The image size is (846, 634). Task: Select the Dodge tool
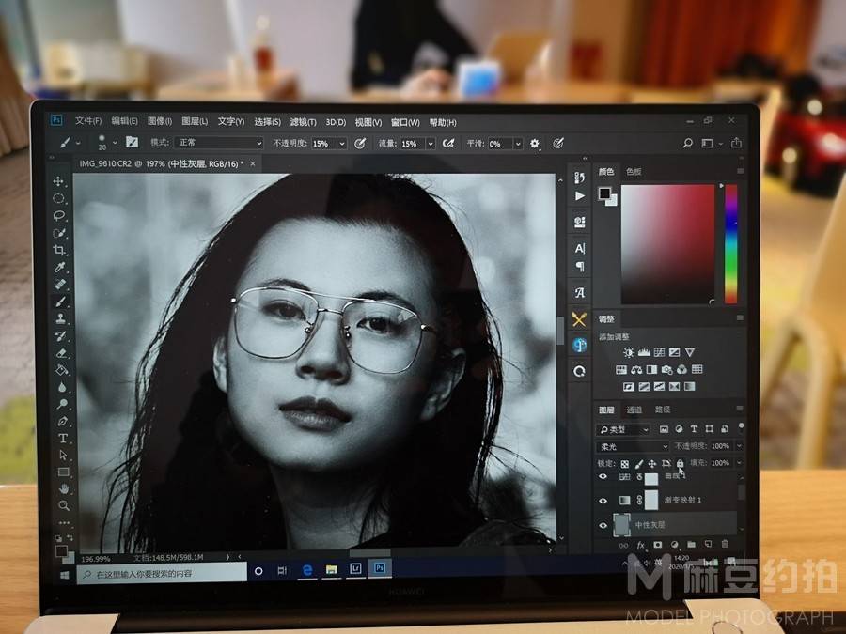pyautogui.click(x=63, y=404)
